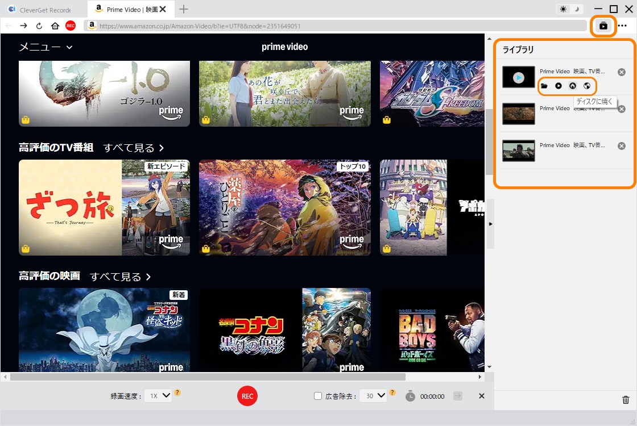Click the arrow button beside the 00:00:00 timer
This screenshot has width=637, height=426.
pos(458,396)
